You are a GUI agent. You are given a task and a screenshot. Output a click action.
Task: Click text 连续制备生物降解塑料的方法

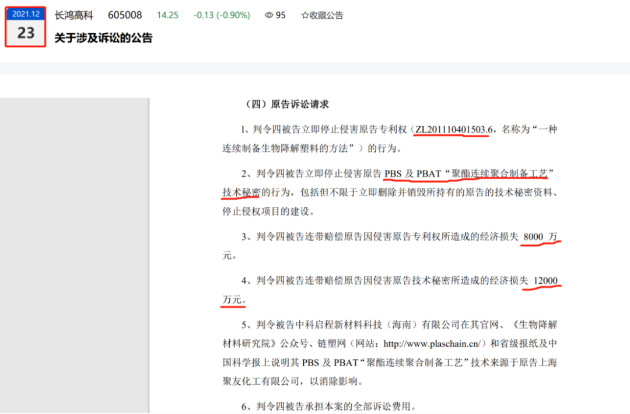(x=285, y=148)
